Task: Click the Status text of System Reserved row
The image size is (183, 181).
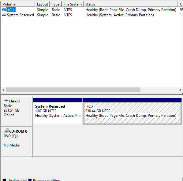Action: point(120,15)
